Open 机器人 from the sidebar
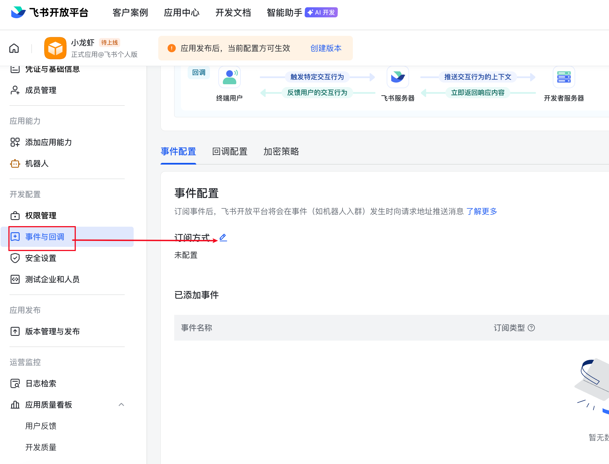 coord(37,163)
